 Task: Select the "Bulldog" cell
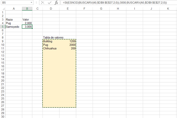point(51,41)
